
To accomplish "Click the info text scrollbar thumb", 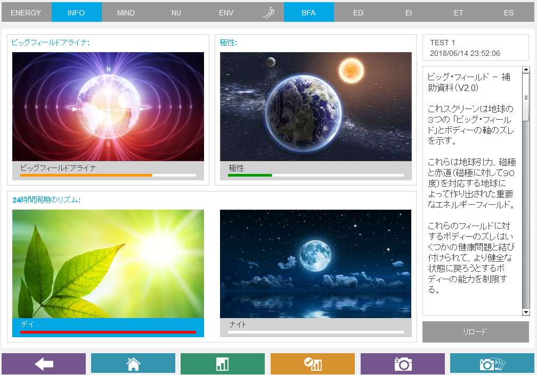I will coord(526,97).
